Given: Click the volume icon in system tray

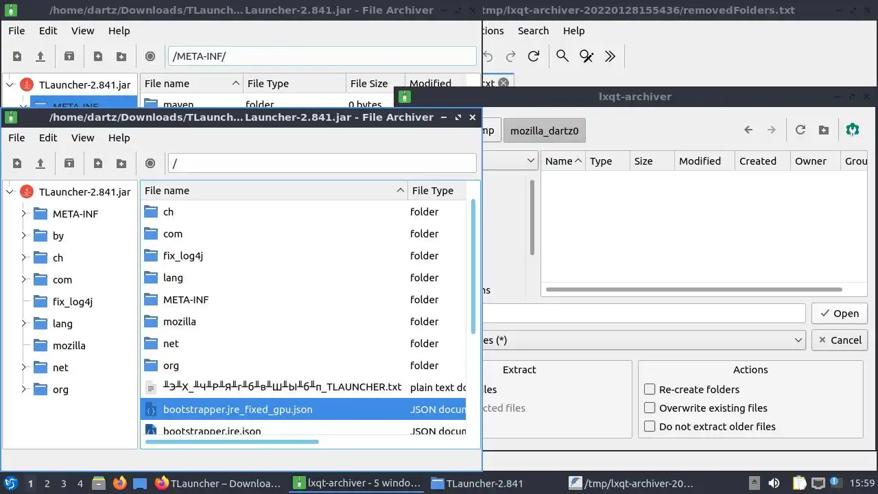Looking at the screenshot, I should point(774,483).
